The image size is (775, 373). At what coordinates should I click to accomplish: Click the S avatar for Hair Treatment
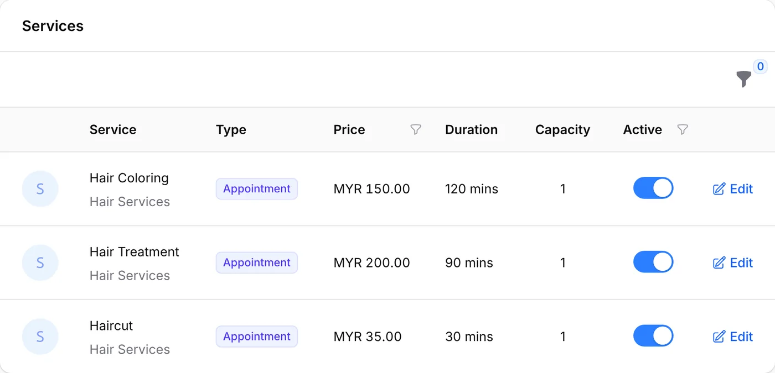(x=40, y=263)
